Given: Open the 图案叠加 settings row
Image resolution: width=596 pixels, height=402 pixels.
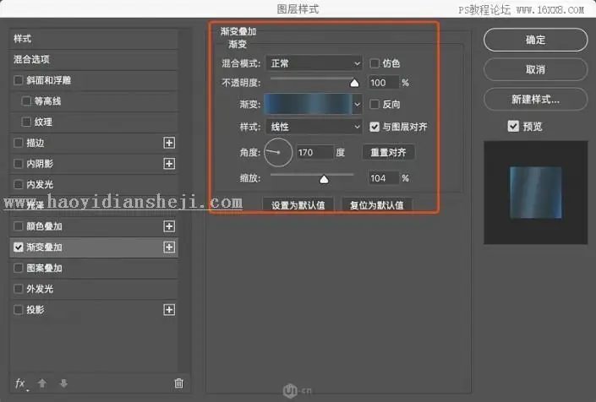Looking at the screenshot, I should [94, 269].
